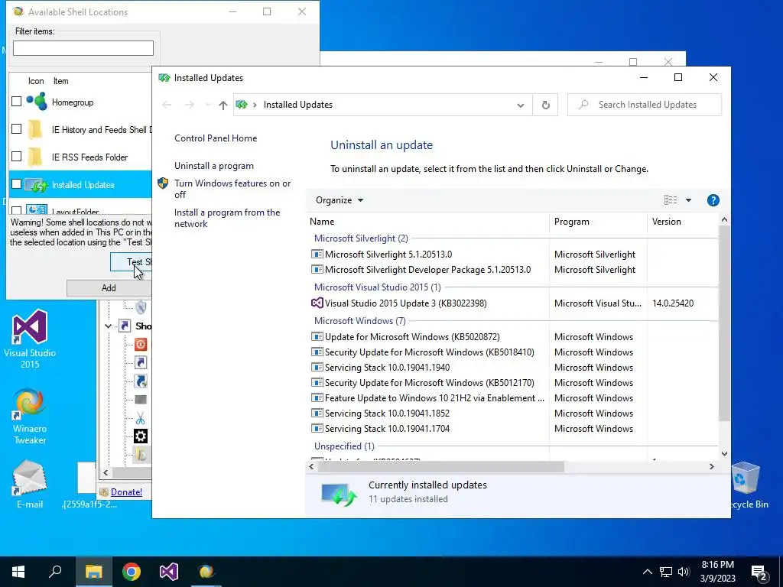Select Microsoft Silverlight Developer Package 5.1.20513.0
783x587 pixels.
click(x=427, y=270)
